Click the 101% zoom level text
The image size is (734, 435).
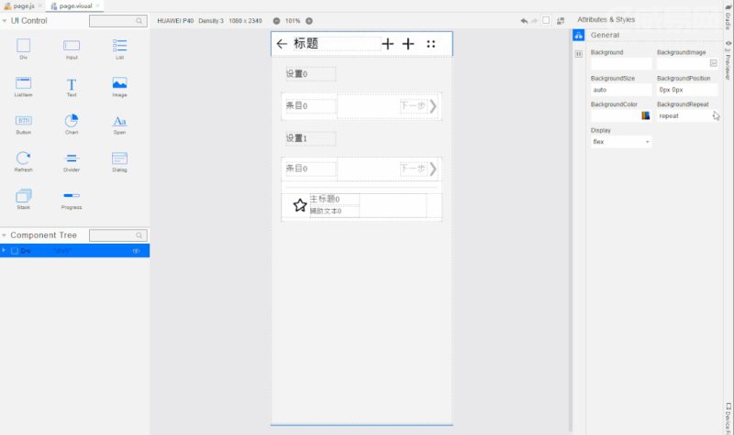tap(293, 21)
